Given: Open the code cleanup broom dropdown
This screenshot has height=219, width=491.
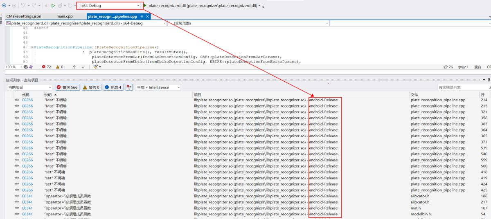Looking at the screenshot, I should 97,67.
